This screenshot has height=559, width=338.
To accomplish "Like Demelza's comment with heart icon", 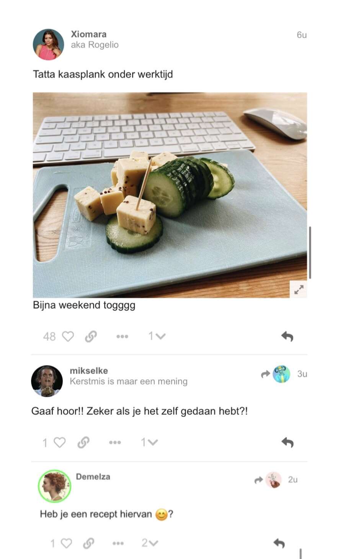I will (66, 543).
